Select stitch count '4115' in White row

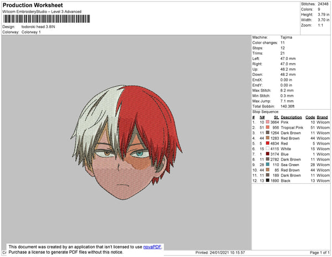point(274,149)
